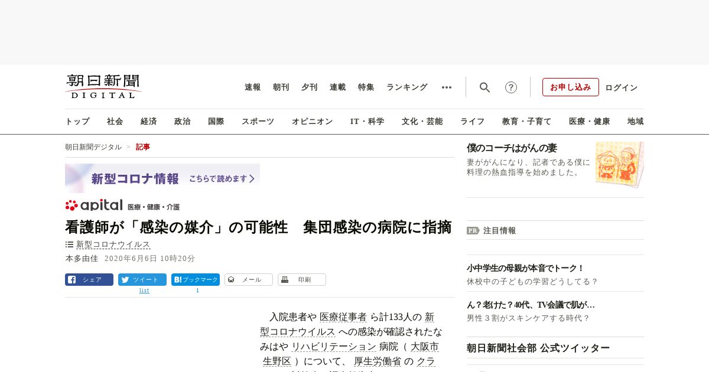Click the 新型コロナウイルス topic tag link
This screenshot has width=709, height=372.
pyautogui.click(x=113, y=244)
